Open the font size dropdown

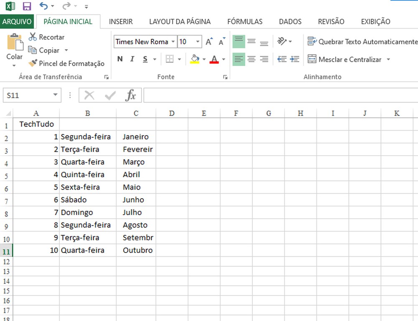[x=198, y=42]
